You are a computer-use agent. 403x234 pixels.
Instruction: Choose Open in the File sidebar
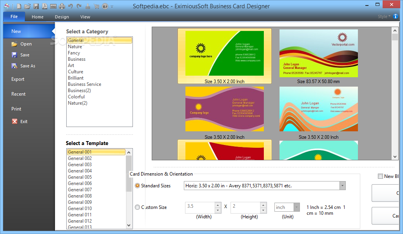(x=26, y=44)
